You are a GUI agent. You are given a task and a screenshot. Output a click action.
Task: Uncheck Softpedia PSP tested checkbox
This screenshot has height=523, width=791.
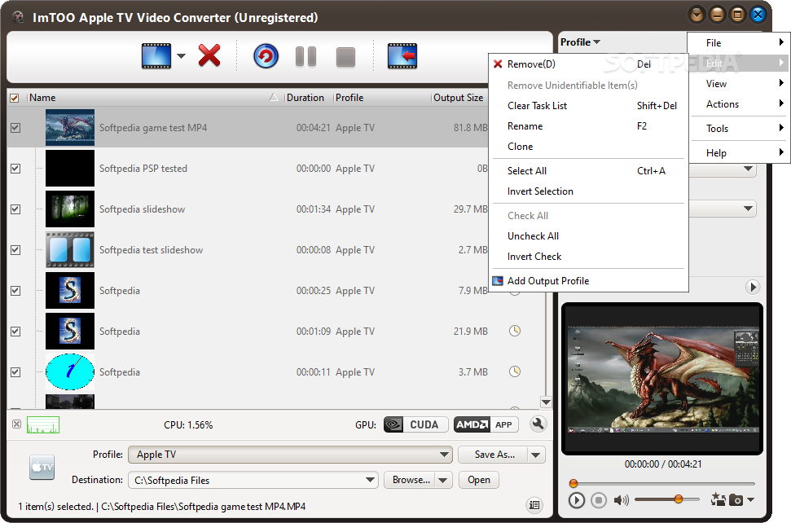(x=15, y=169)
